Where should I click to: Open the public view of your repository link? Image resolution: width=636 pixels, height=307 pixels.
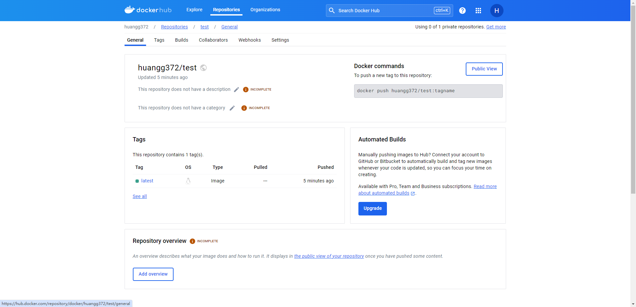pos(329,256)
